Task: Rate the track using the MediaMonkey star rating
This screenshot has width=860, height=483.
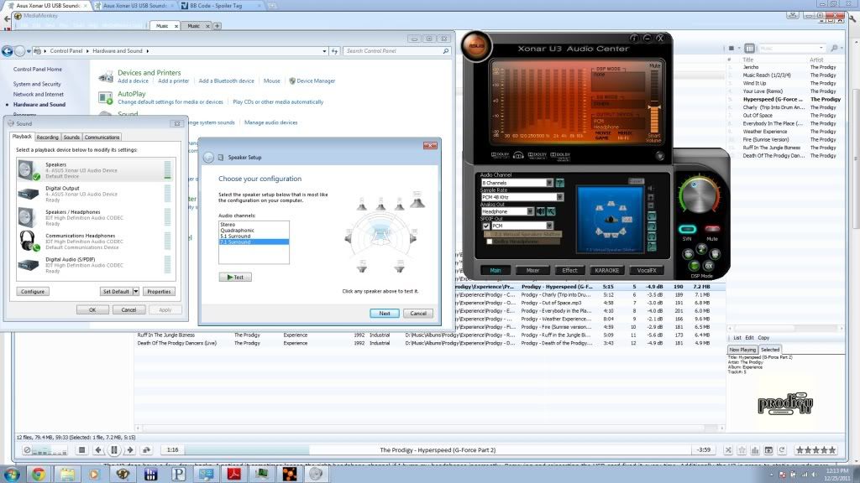Action: click(x=815, y=450)
